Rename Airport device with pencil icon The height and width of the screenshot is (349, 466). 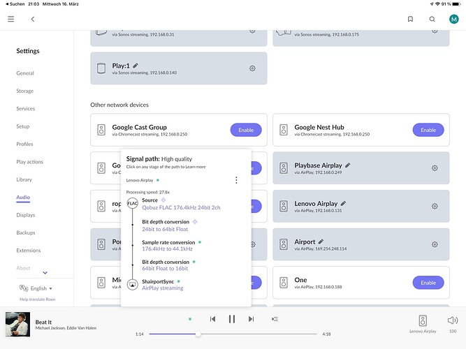point(321,242)
